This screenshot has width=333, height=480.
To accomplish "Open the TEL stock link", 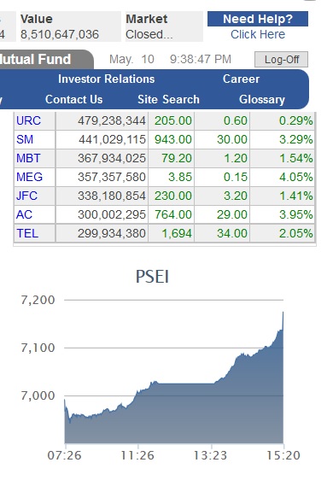I will pyautogui.click(x=27, y=233).
